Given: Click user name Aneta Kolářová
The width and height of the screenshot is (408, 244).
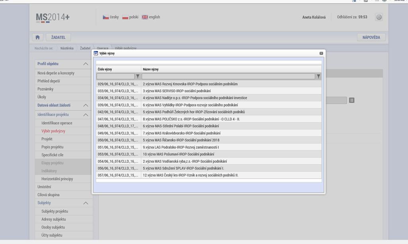Looking at the screenshot, I should (314, 17).
